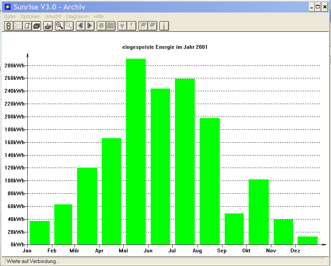Open the Optionen menu
This screenshot has width=331, height=266.
click(30, 16)
